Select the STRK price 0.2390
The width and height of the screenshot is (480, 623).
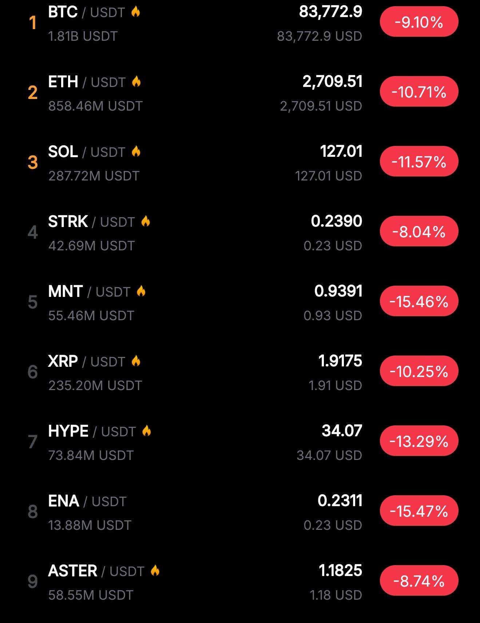coord(336,221)
